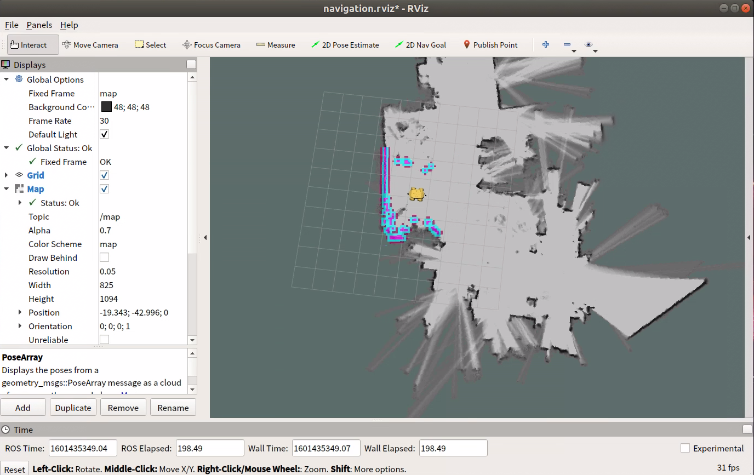Image resolution: width=754 pixels, height=475 pixels.
Task: Select the Publish Point tool
Action: click(x=490, y=45)
